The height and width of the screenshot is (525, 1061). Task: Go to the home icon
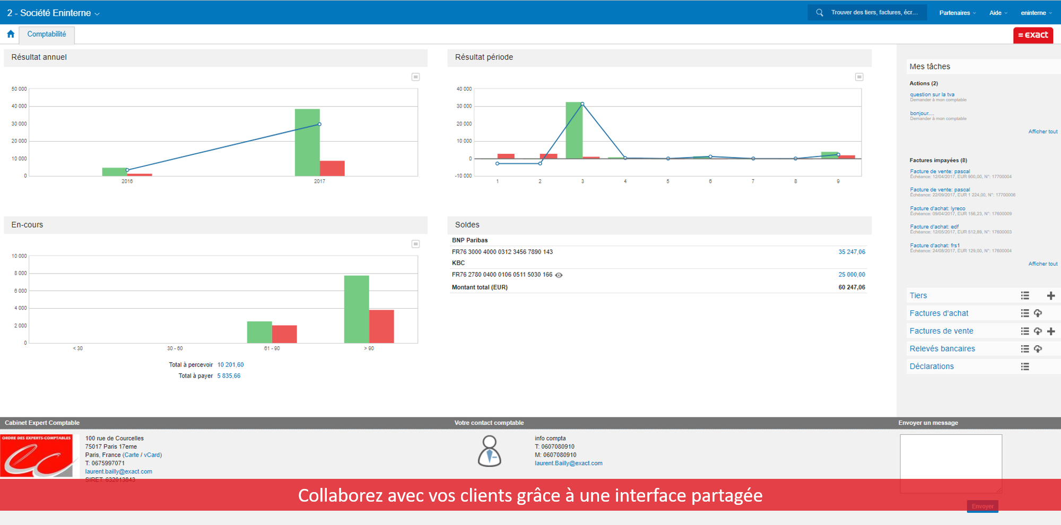[x=11, y=34]
